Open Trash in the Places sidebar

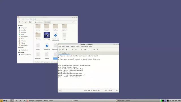pos(22,35)
